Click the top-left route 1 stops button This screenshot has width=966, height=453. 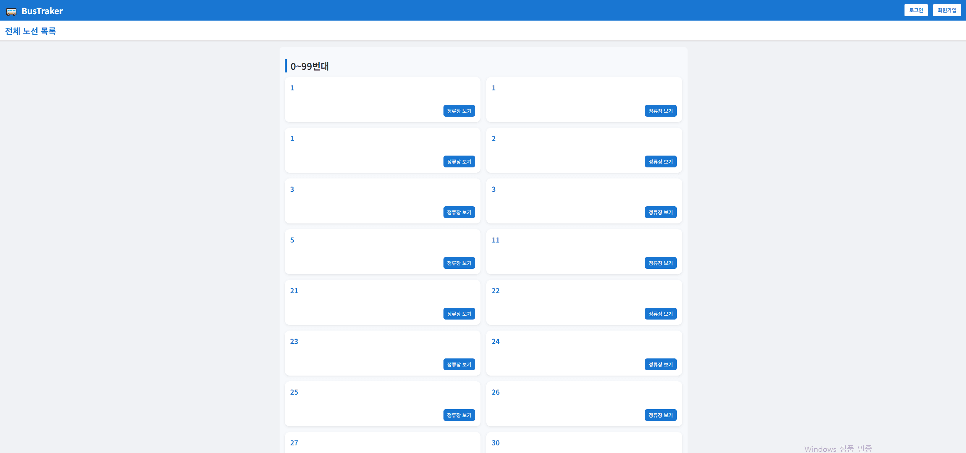pos(459,111)
